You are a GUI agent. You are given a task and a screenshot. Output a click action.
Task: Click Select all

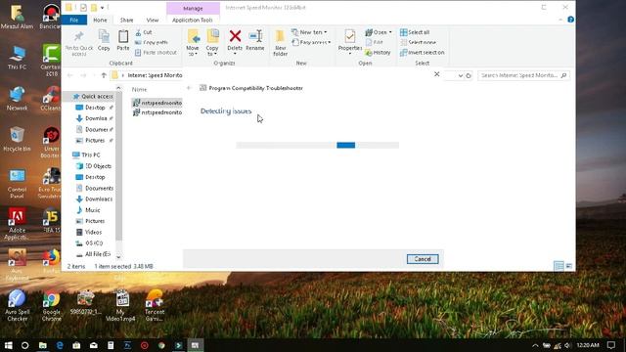tap(415, 32)
